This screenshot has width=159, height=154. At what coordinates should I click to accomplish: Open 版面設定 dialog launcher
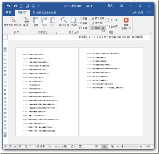tap(56, 33)
